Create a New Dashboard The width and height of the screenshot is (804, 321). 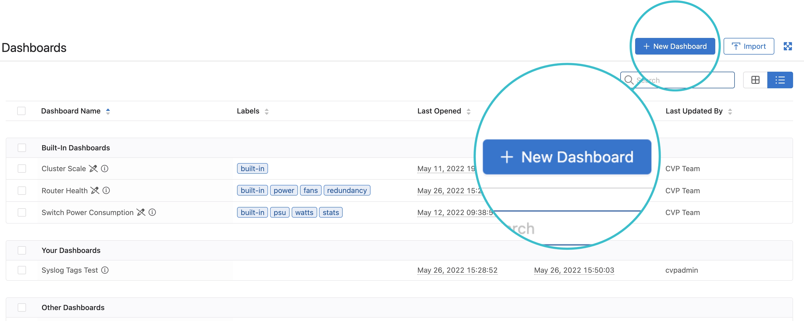click(675, 46)
